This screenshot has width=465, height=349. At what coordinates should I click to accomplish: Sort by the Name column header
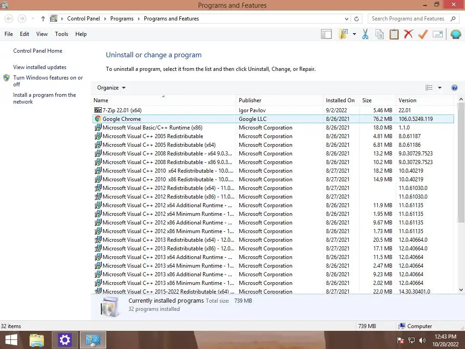point(163,100)
